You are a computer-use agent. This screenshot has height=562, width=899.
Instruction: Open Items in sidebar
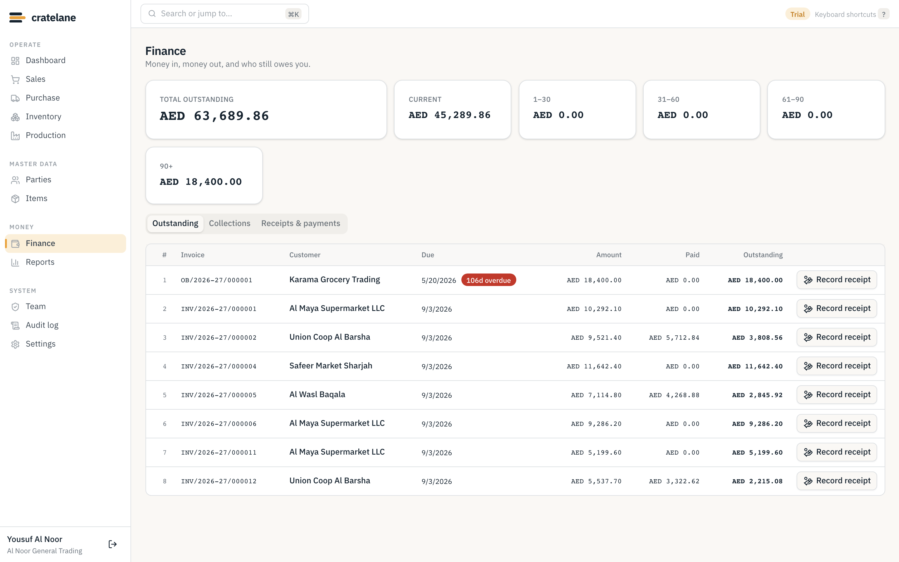click(66, 199)
